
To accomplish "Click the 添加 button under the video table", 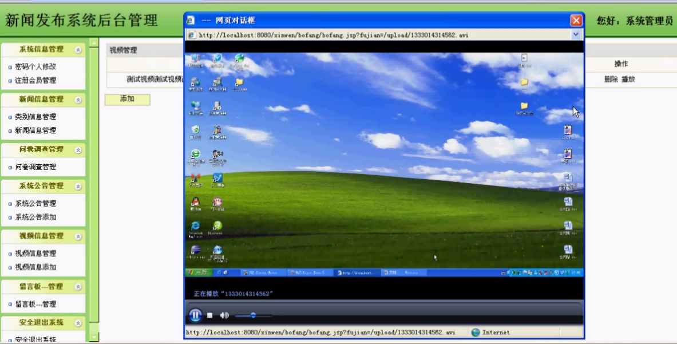I will tap(128, 99).
